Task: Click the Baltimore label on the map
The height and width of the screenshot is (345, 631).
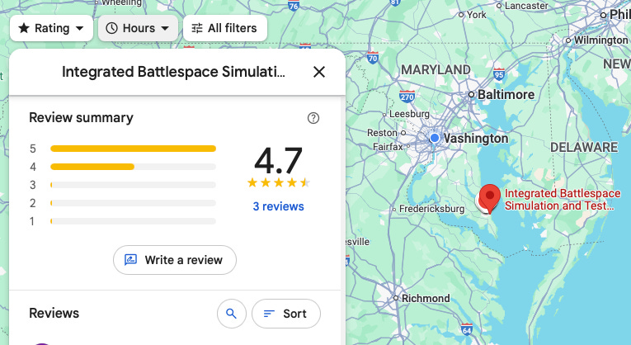Action: 506,95
